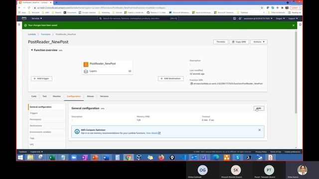Click the AWS logo home icon
The height and width of the screenshot is (179, 319).
click(24, 18)
